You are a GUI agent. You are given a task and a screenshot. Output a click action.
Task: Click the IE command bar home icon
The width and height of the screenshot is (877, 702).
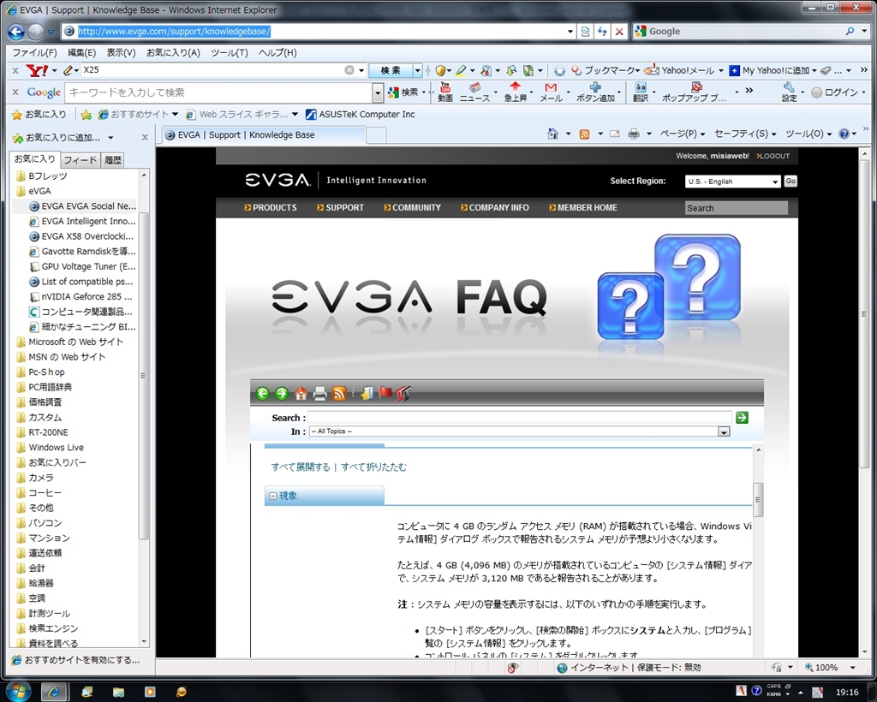[x=552, y=134]
